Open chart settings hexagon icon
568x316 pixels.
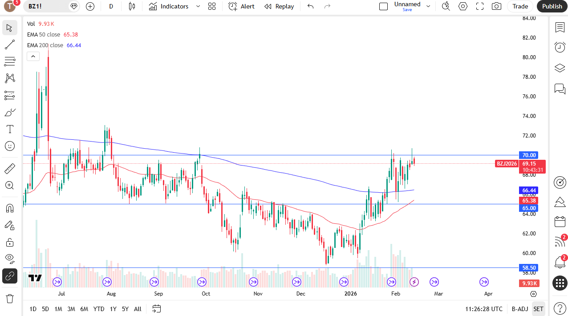[463, 6]
